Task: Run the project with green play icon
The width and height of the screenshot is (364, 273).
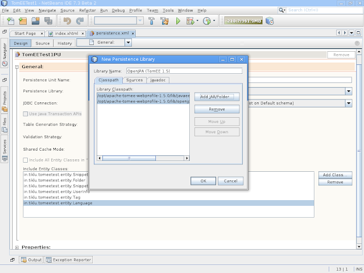Action: click(x=178, y=21)
